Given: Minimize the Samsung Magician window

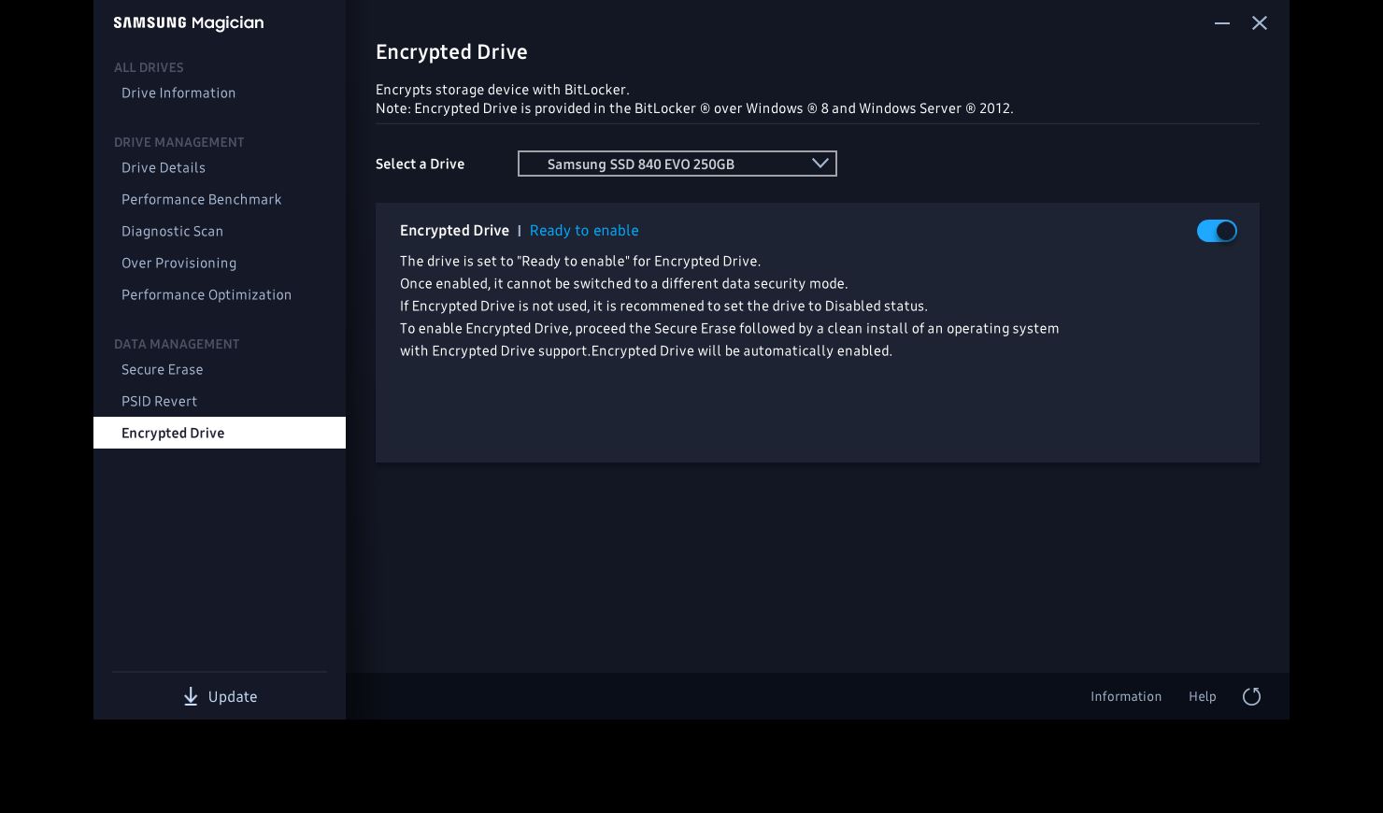Looking at the screenshot, I should [1222, 22].
